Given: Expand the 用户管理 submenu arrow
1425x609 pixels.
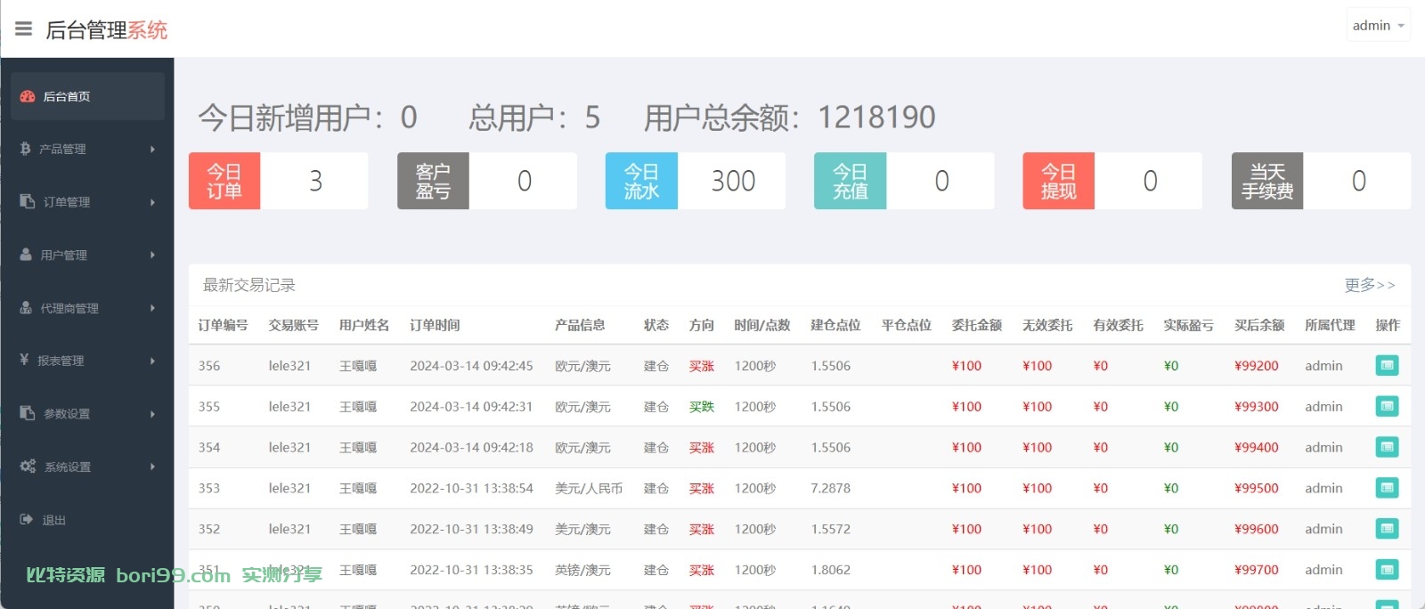Looking at the screenshot, I should click(x=152, y=255).
